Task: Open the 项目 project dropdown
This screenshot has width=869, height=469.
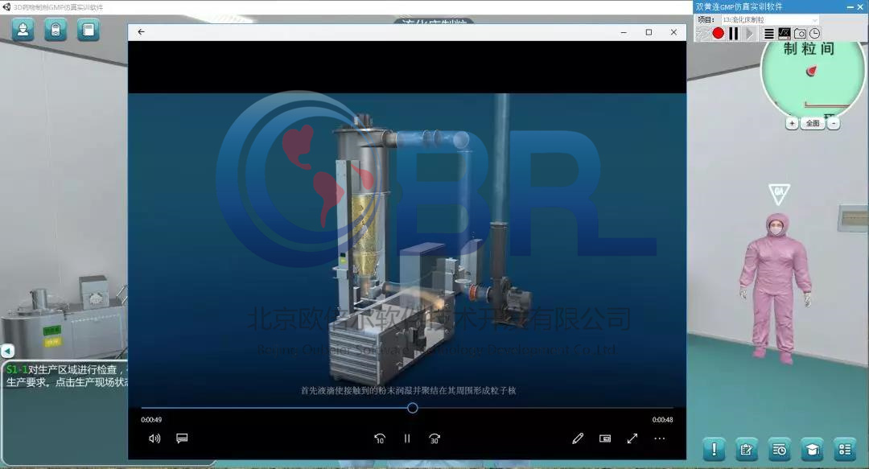Action: click(x=770, y=19)
